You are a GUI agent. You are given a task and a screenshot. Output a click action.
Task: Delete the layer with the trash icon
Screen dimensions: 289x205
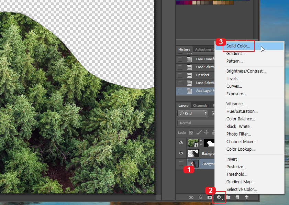click(246, 197)
